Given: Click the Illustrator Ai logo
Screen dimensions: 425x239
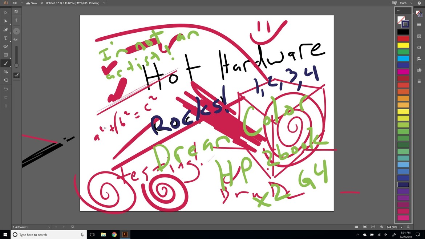Looking at the screenshot, I should click(5, 3).
